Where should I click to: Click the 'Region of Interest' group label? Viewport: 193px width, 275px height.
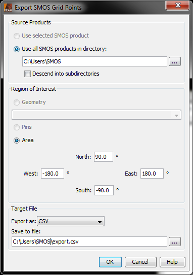(33, 89)
